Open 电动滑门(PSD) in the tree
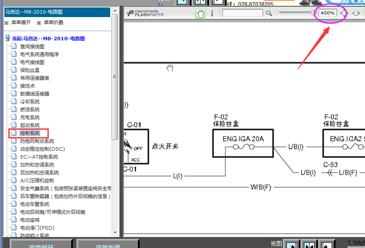This screenshot has width=365, height=248. (37, 228)
